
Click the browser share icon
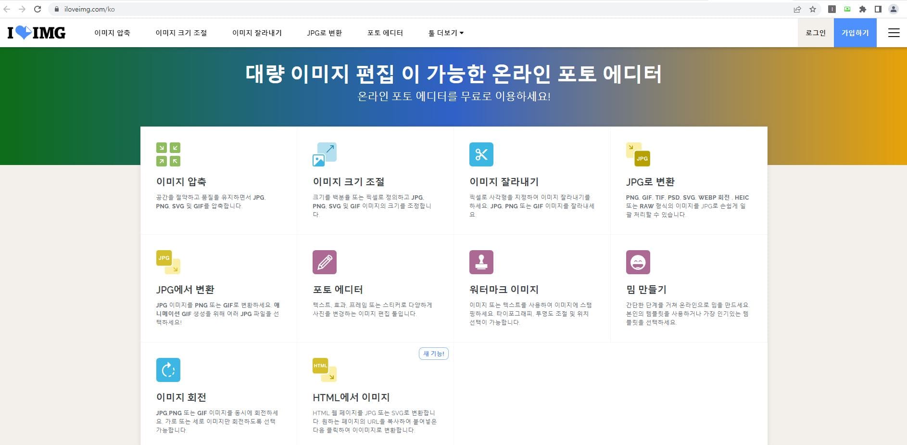click(796, 9)
